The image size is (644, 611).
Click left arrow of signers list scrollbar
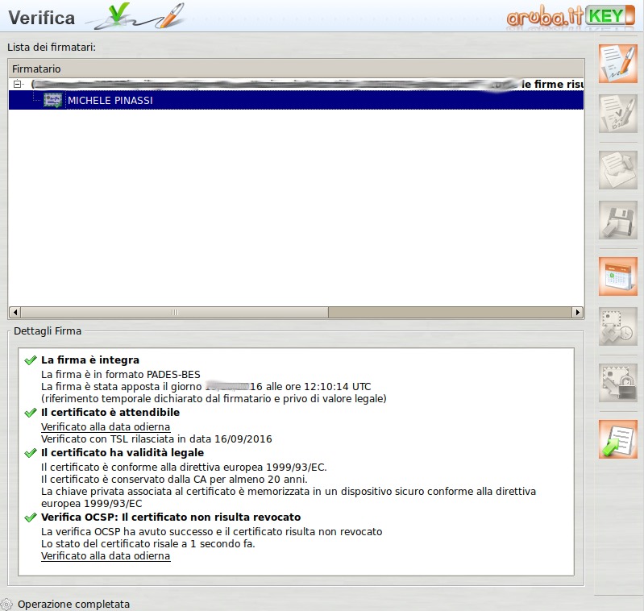point(15,312)
